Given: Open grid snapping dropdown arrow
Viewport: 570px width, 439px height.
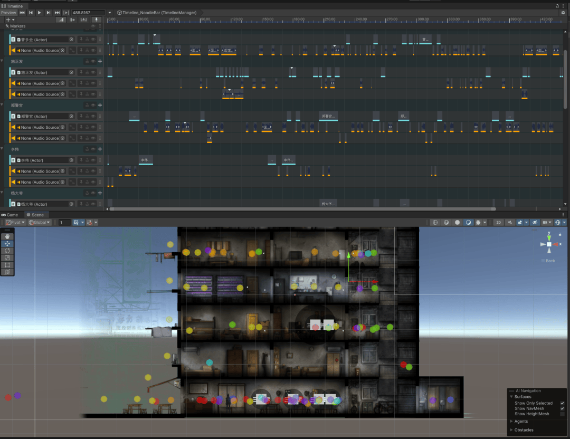Looking at the screenshot, I should point(96,223).
